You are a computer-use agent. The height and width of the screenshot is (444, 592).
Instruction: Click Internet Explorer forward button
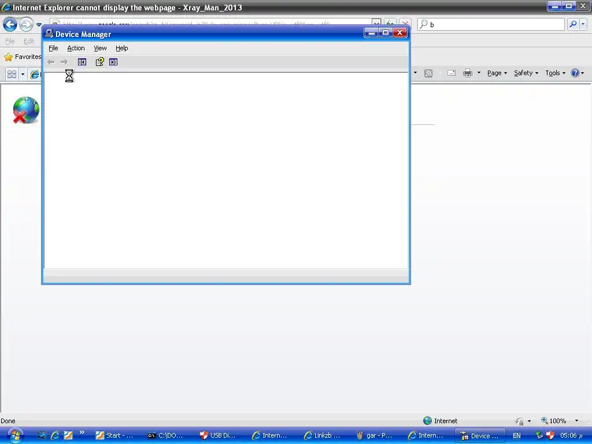tap(26, 24)
